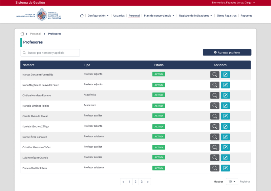Screen dimensions: 271x191
Task: Edit Marisel Ávila Gonzalez record
Action: tap(225, 137)
